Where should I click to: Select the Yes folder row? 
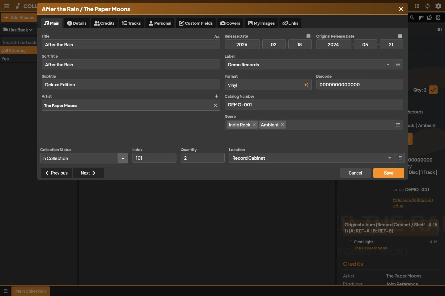click(x=19, y=59)
